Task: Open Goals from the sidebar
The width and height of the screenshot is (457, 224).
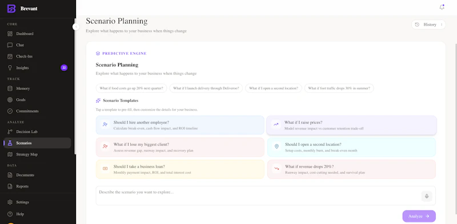Action: 37,100
